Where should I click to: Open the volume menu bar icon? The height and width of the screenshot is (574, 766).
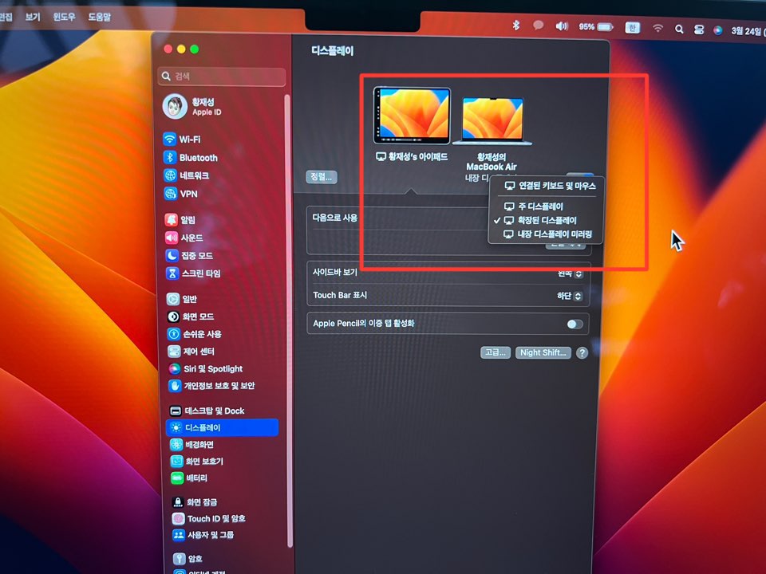click(562, 26)
